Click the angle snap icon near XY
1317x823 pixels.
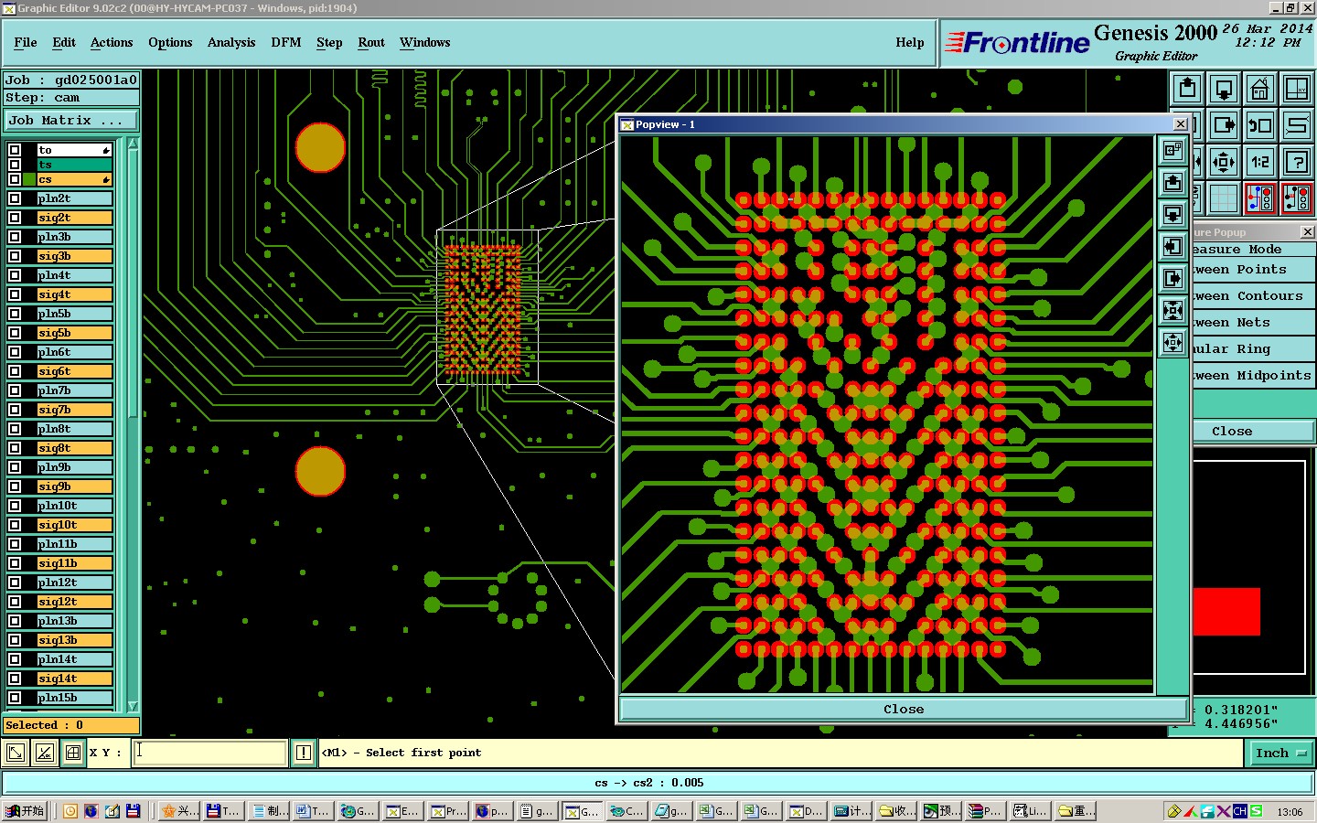(44, 753)
